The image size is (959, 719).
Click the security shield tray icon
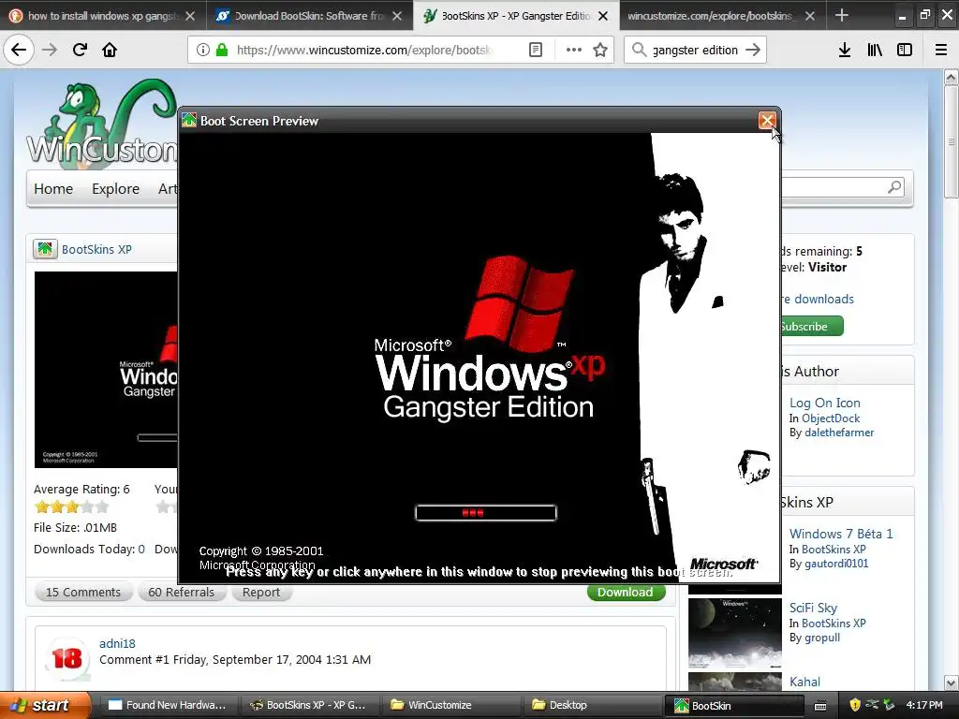click(855, 705)
